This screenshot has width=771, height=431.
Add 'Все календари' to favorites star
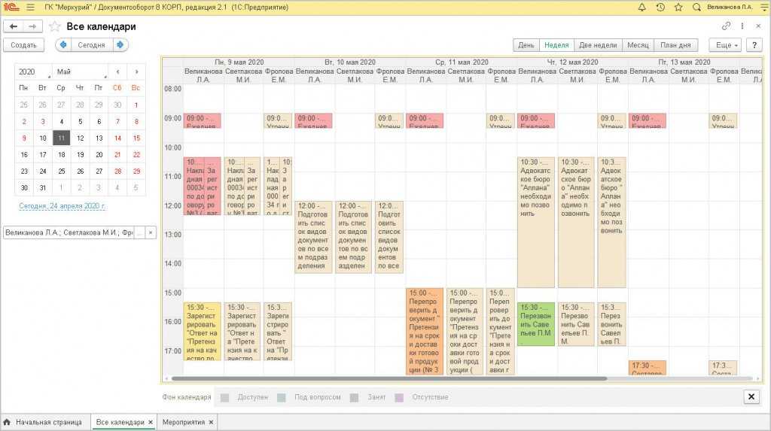(54, 26)
